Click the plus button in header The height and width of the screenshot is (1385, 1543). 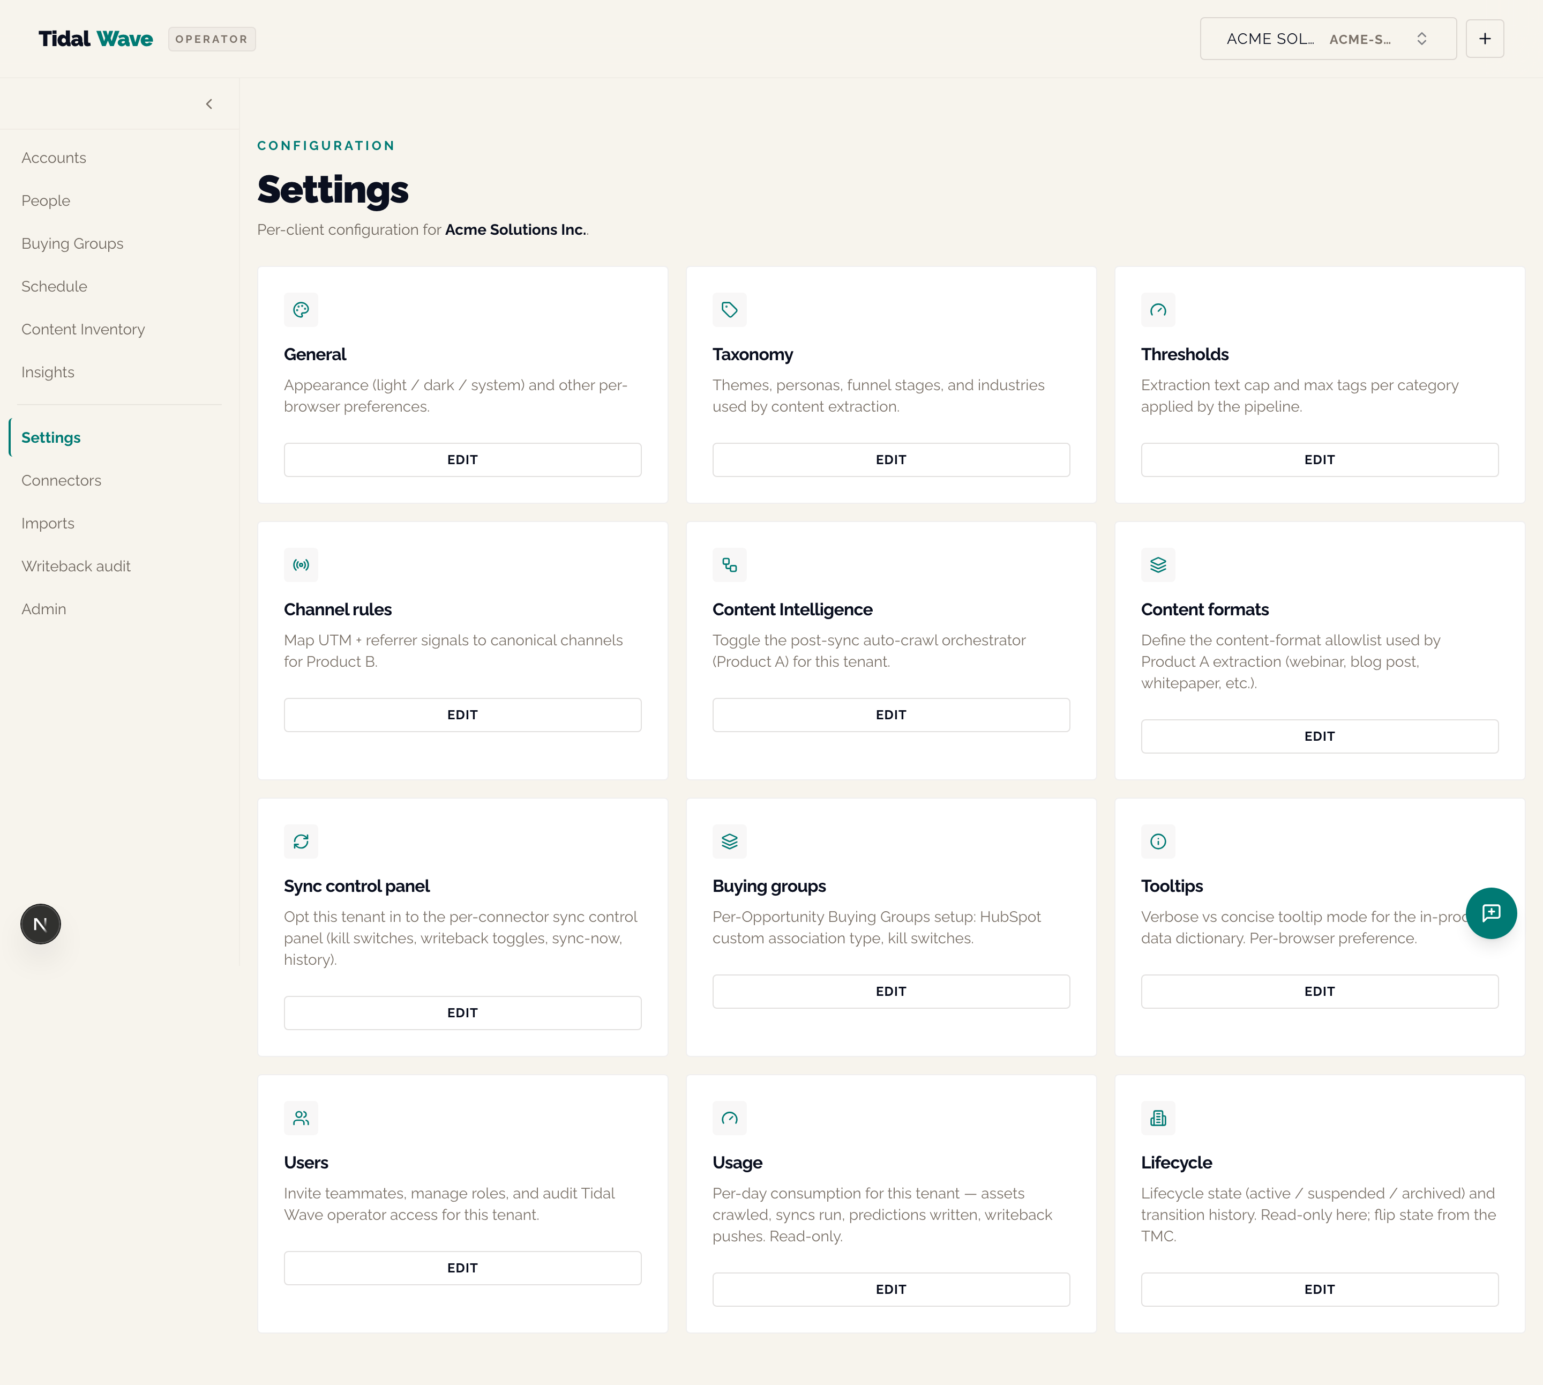click(x=1485, y=39)
